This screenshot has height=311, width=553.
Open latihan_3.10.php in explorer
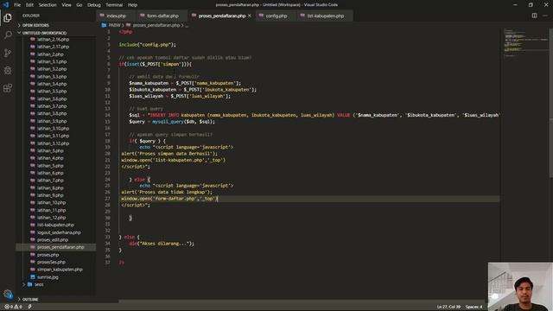click(53, 129)
